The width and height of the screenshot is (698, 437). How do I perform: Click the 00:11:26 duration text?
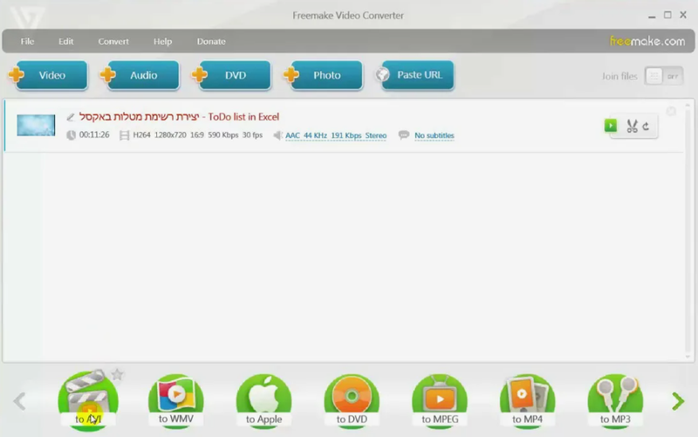pyautogui.click(x=94, y=135)
